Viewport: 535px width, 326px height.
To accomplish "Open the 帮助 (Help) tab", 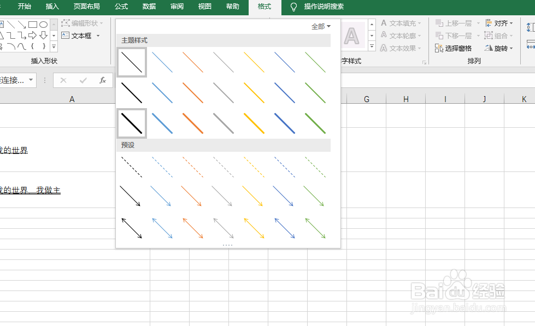I will click(x=233, y=7).
